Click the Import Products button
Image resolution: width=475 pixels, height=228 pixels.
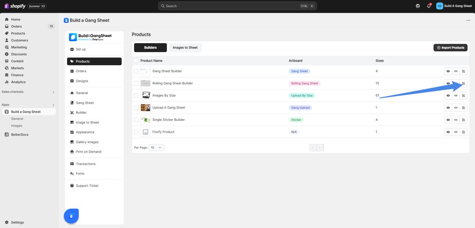[450, 47]
